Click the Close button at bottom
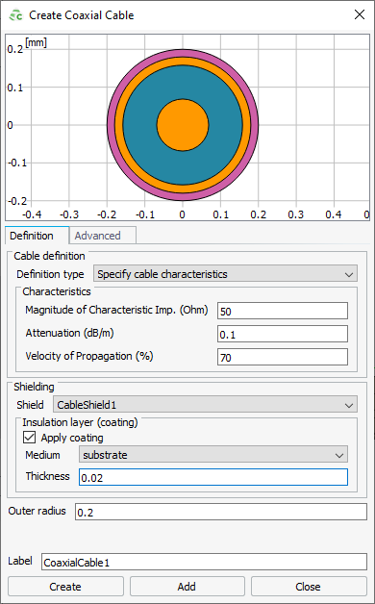 [308, 587]
